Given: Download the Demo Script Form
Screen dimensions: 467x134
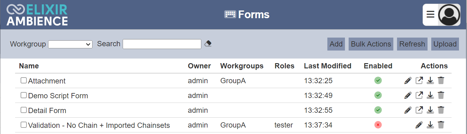Looking at the screenshot, I should click(430, 95).
